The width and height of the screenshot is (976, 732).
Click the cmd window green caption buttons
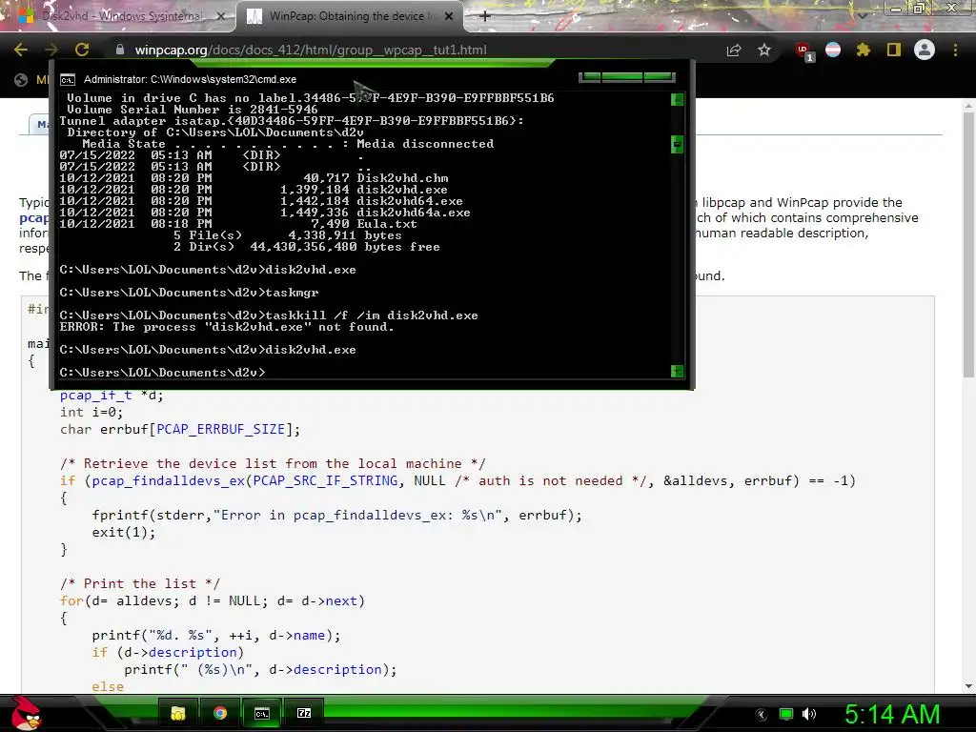(x=627, y=77)
